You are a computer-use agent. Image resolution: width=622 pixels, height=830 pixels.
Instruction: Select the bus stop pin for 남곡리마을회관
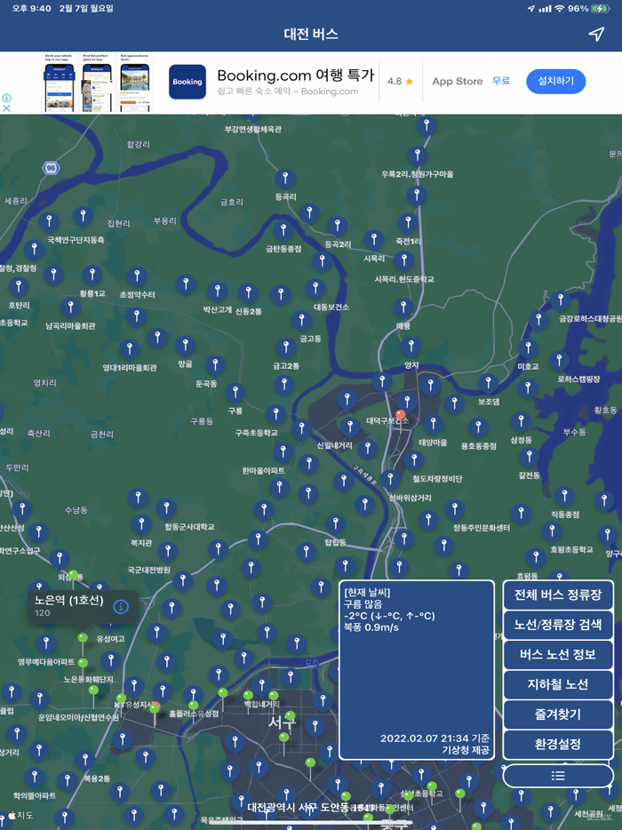(70, 308)
